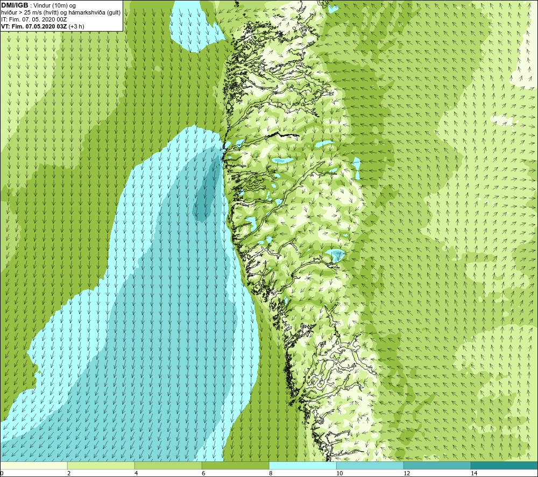Click the scale label '6'
The width and height of the screenshot is (538, 477).
click(x=203, y=473)
